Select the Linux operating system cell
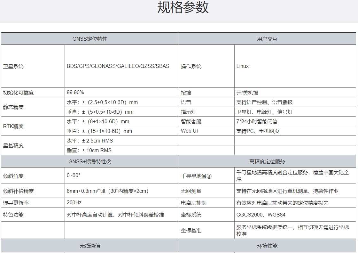Screen dimensions: 358x253 coord(243,66)
